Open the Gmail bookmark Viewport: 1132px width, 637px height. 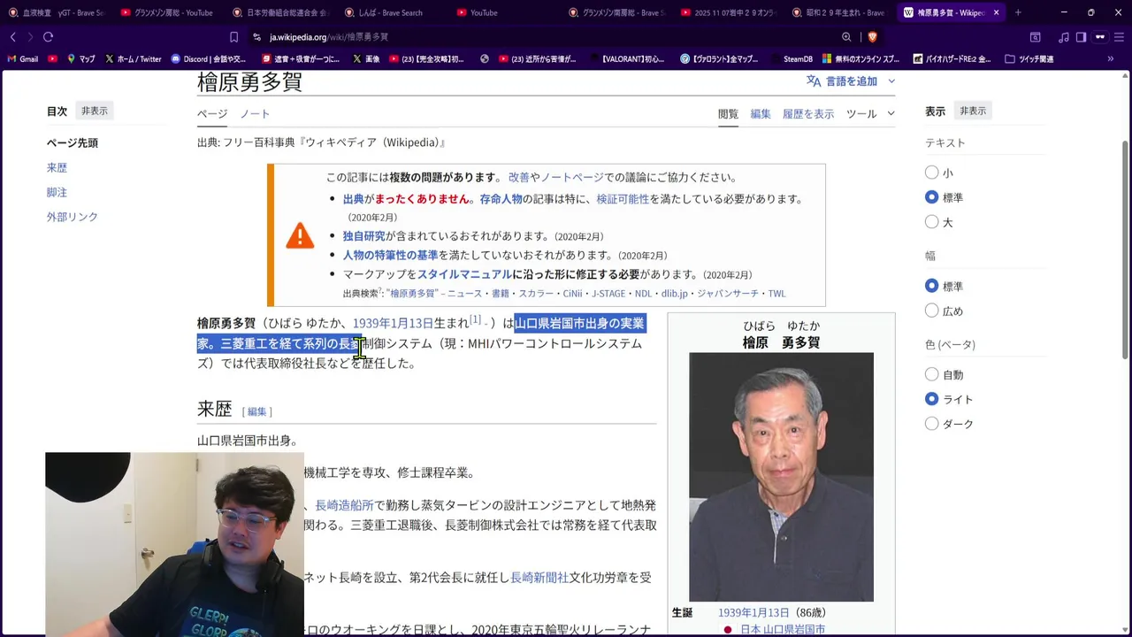pyautogui.click(x=23, y=59)
